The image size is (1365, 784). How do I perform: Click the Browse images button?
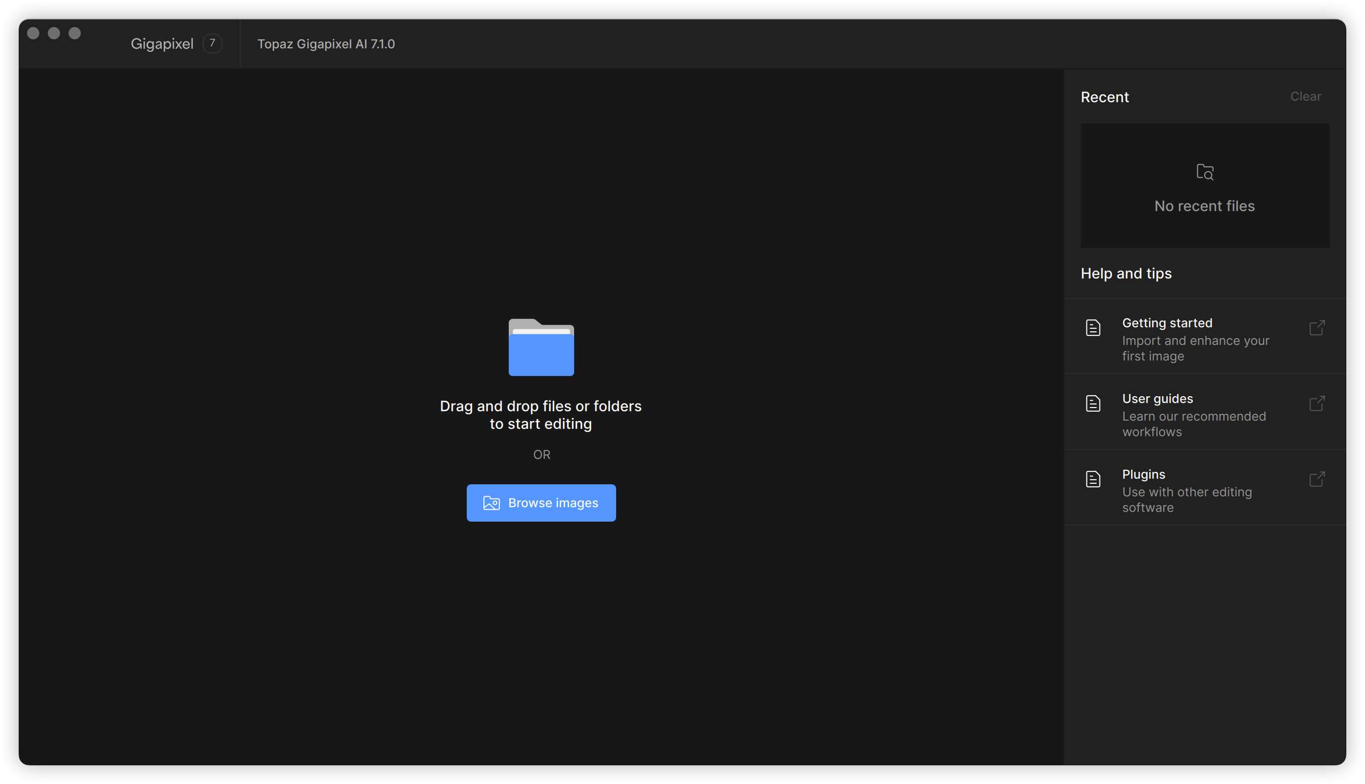pyautogui.click(x=541, y=502)
